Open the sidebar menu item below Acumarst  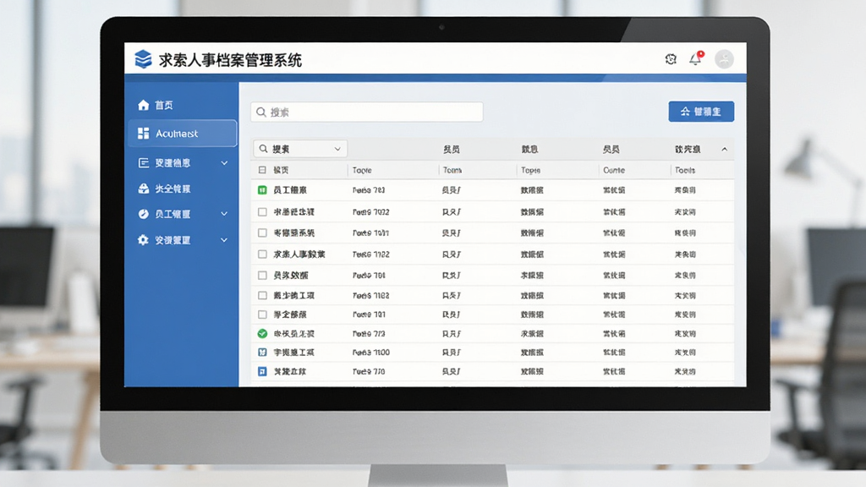point(182,163)
